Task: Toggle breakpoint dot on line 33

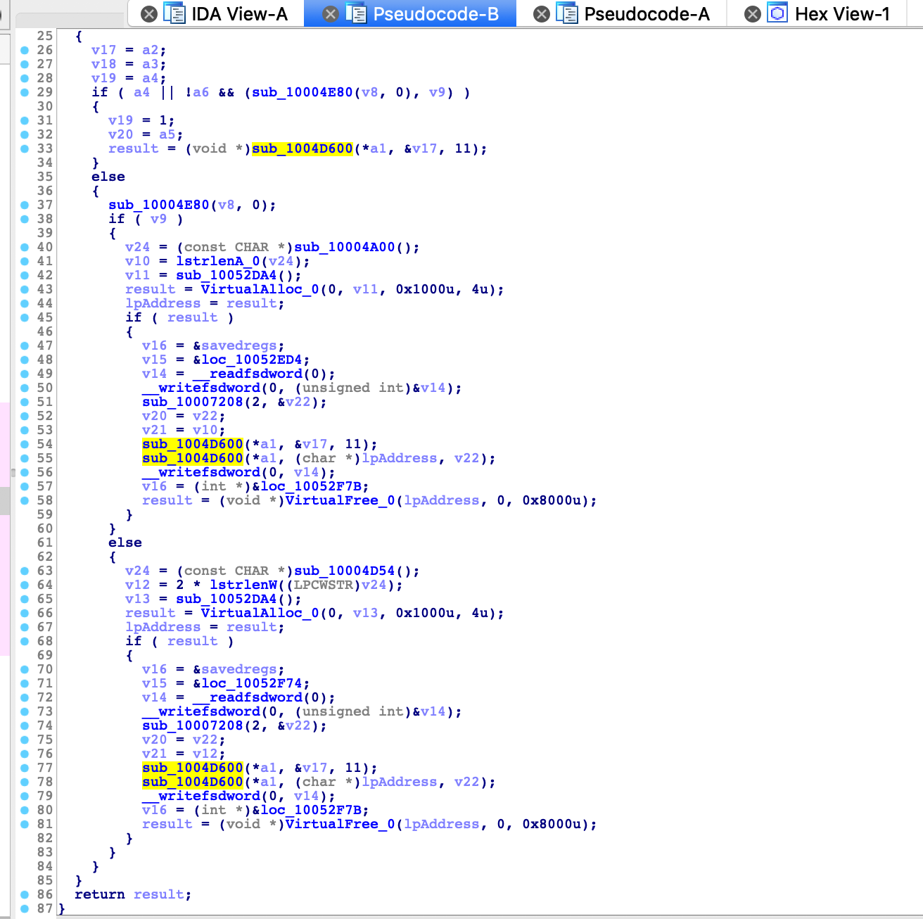Action: (x=25, y=148)
